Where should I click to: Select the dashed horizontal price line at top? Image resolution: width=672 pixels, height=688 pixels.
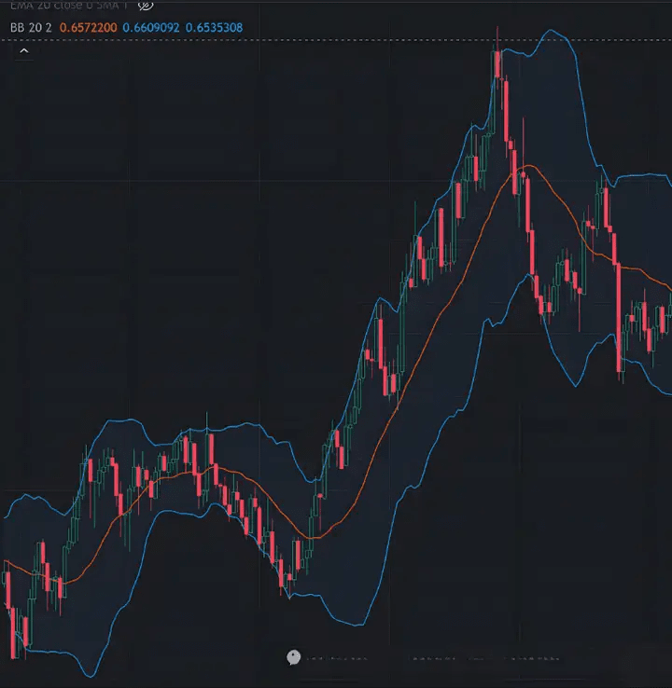tap(336, 40)
